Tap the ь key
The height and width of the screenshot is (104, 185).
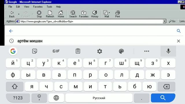pos(120,87)
